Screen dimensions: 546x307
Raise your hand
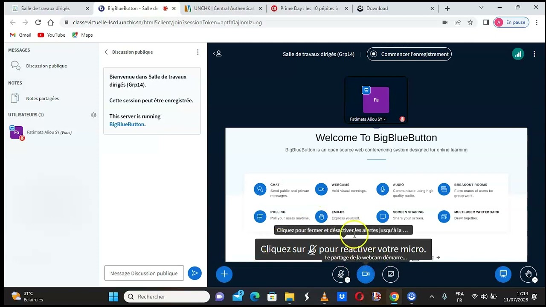pyautogui.click(x=528, y=274)
